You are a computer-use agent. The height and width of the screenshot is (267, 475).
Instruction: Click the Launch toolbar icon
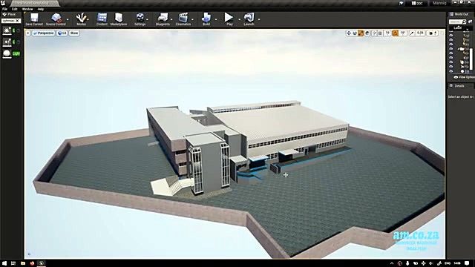pos(249,17)
